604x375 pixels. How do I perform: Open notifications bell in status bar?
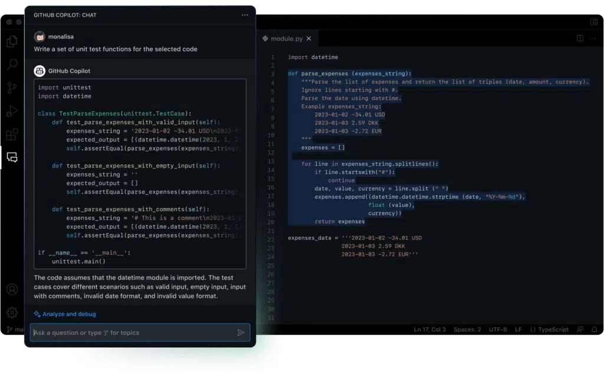[595, 330]
